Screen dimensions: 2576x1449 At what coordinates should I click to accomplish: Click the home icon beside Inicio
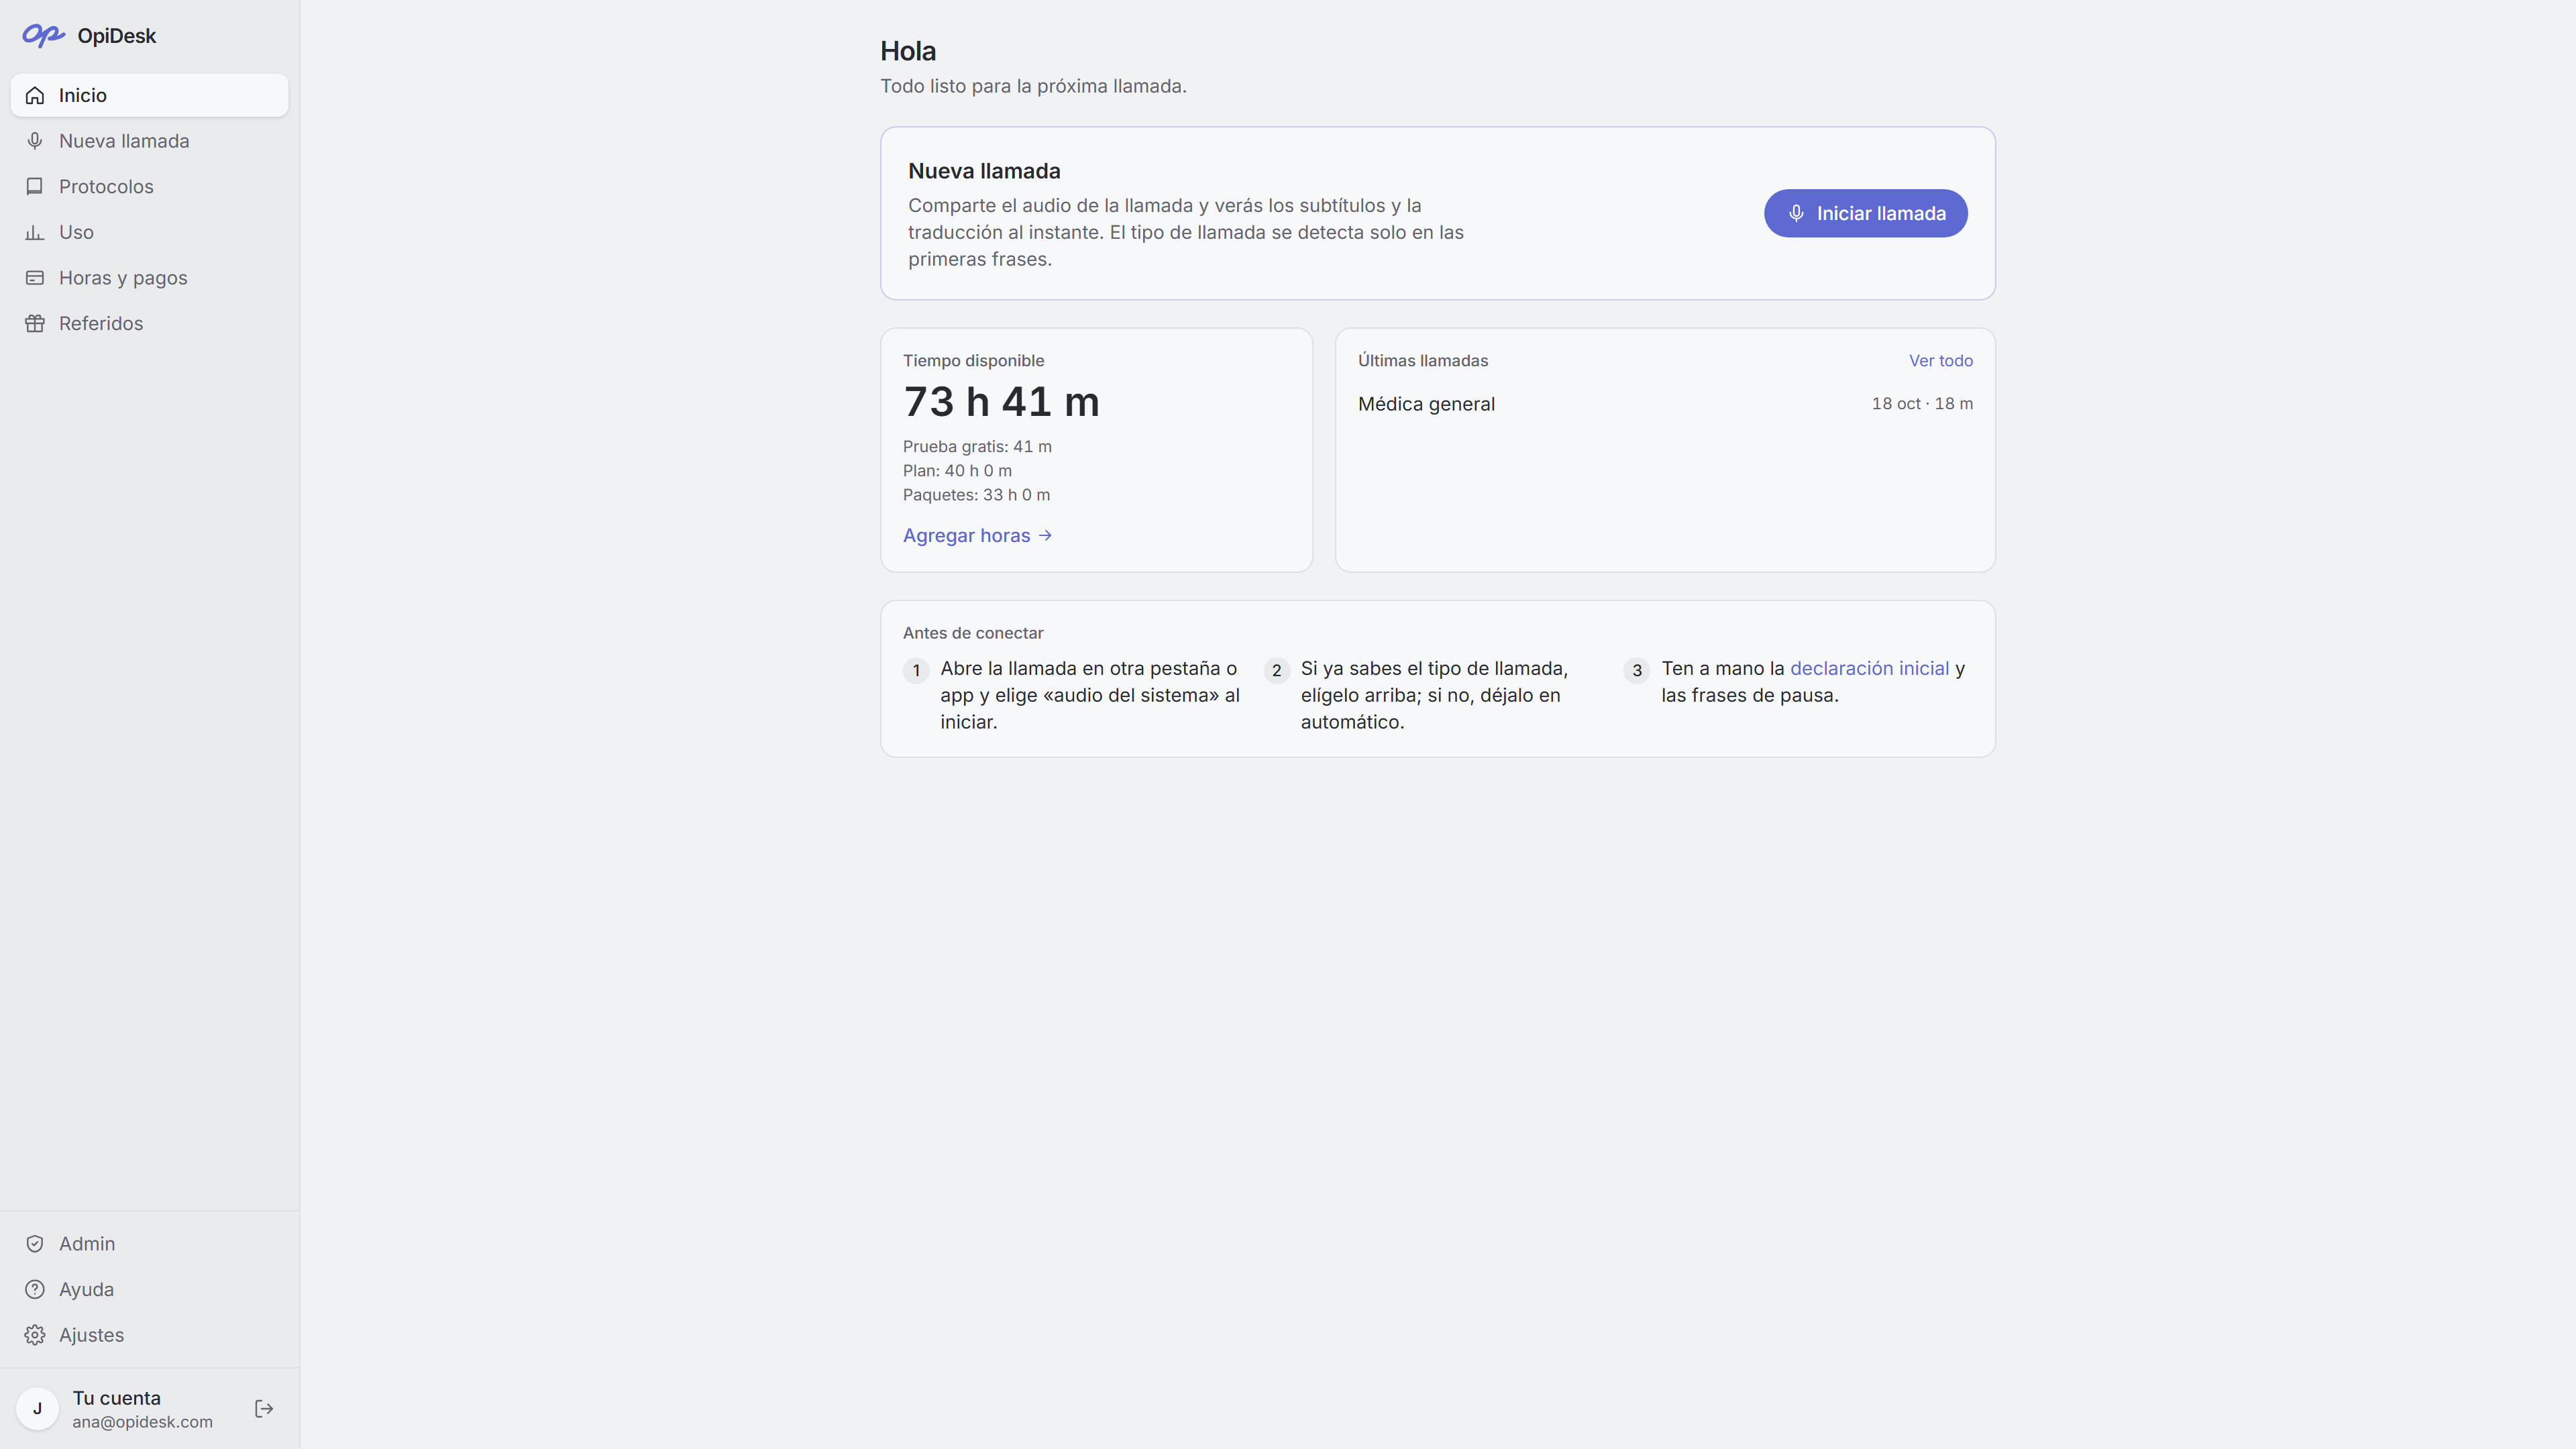35,96
